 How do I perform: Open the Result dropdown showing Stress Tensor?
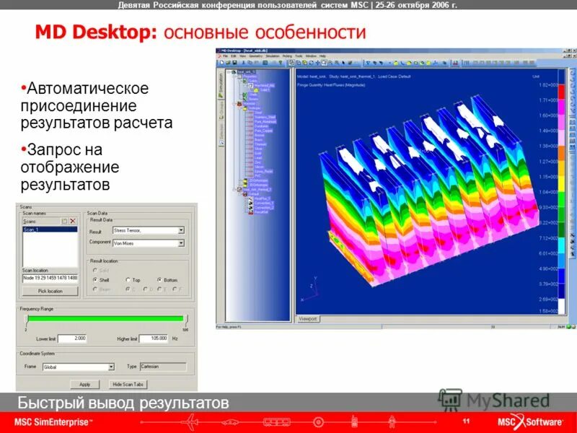[149, 230]
